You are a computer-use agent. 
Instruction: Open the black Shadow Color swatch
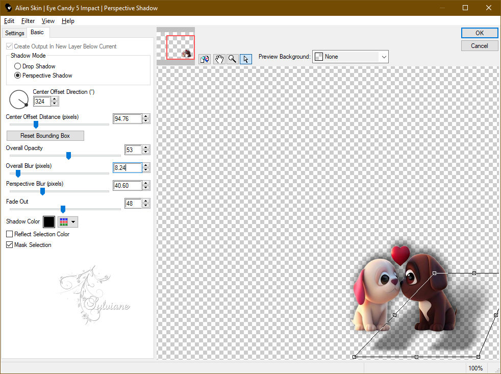pyautogui.click(x=49, y=222)
